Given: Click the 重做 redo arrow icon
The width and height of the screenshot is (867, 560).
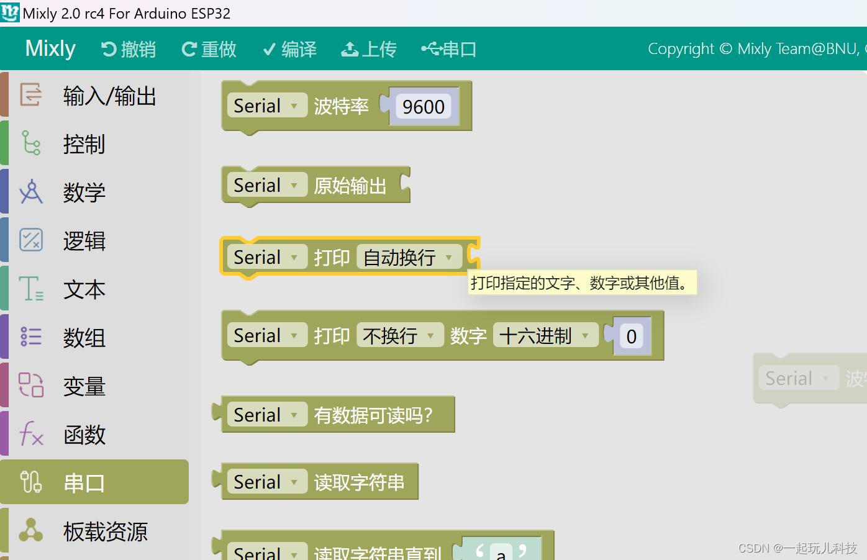Looking at the screenshot, I should [x=189, y=49].
